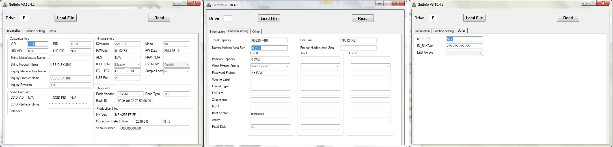Screen dimensions: 613x147
Task: Click GetInfo app icon in left window title bar
Action: click(x=5, y=5)
